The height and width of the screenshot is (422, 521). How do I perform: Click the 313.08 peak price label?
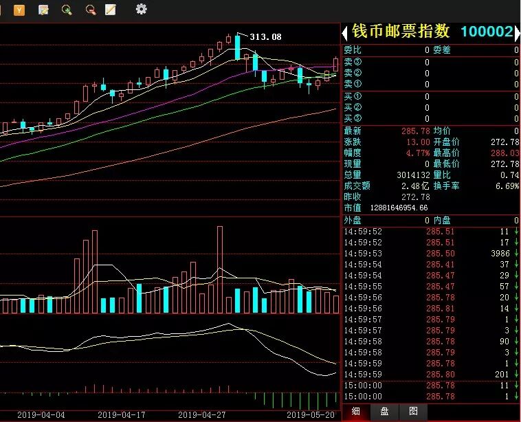[x=265, y=37]
